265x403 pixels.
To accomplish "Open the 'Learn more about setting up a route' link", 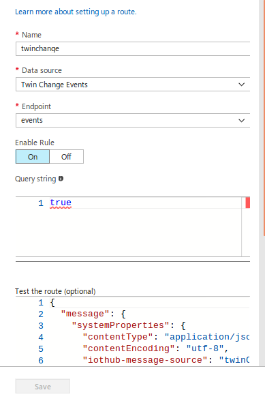I will [76, 12].
